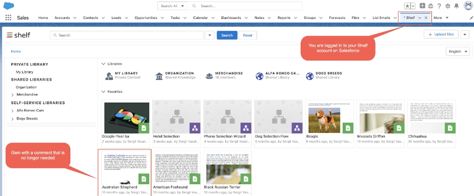Screen dimensions: 474x196
Task: Open the Opportunities tab
Action: (x=146, y=18)
